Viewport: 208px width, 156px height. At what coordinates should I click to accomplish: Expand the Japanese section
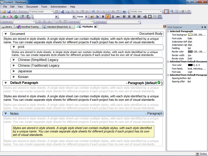14,71
